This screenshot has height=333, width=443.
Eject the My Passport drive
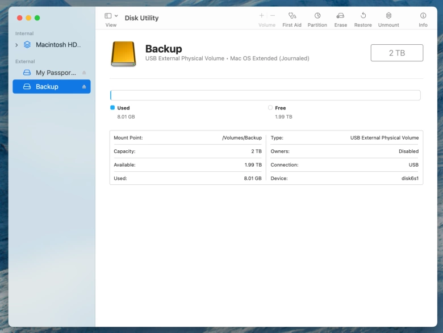coord(84,73)
